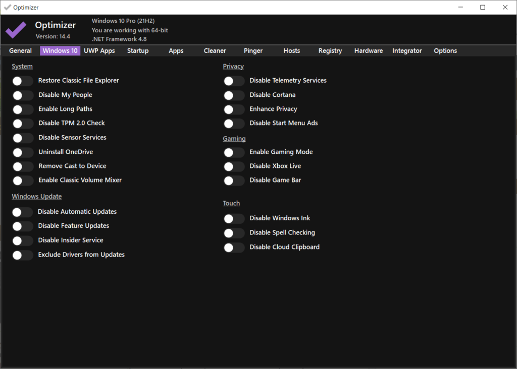This screenshot has height=369, width=517.
Task: Enable Classic Volume Mixer toggle
Action: [x=23, y=180]
